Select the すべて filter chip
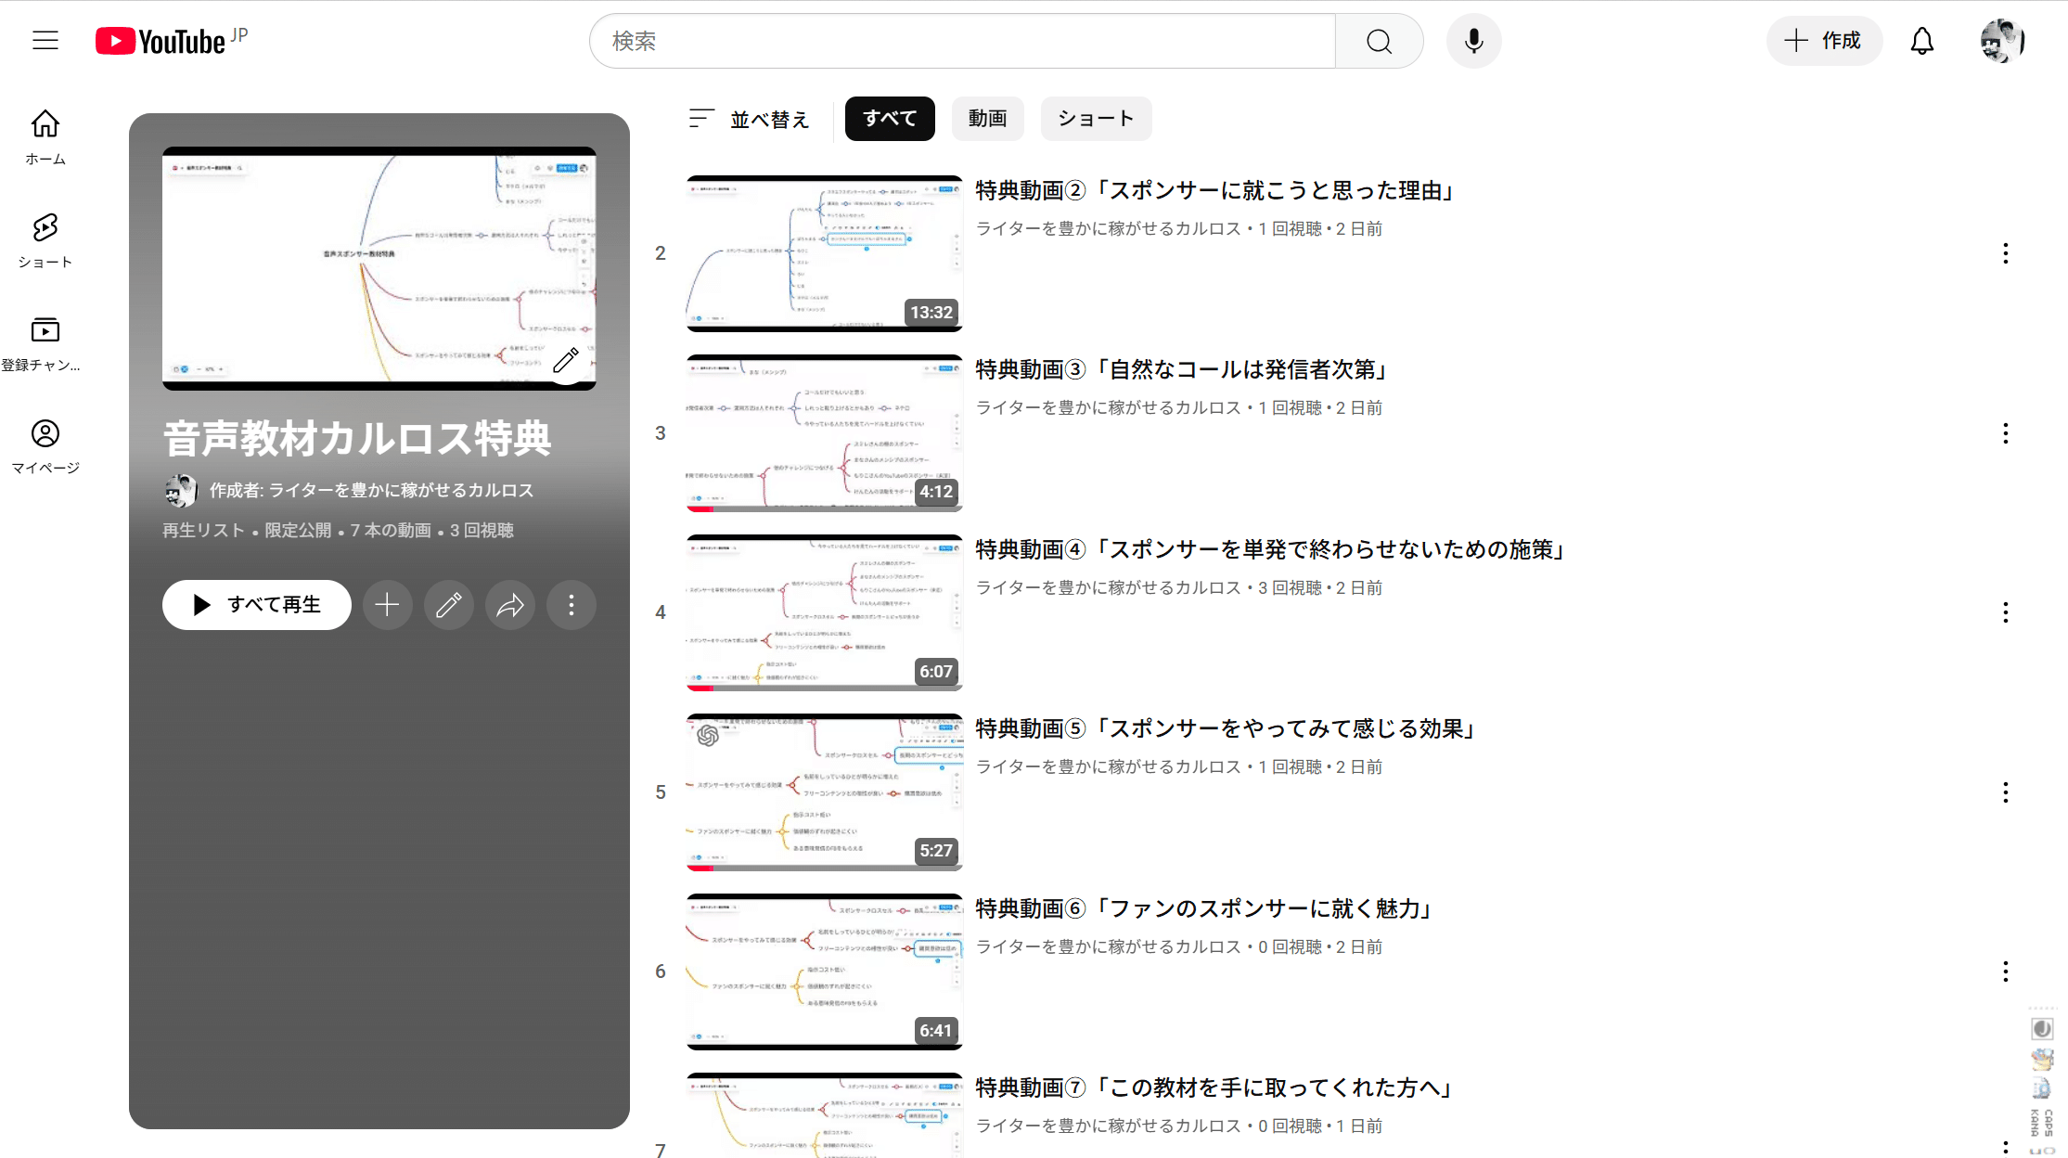Image resolution: width=2068 pixels, height=1158 pixels. (890, 119)
